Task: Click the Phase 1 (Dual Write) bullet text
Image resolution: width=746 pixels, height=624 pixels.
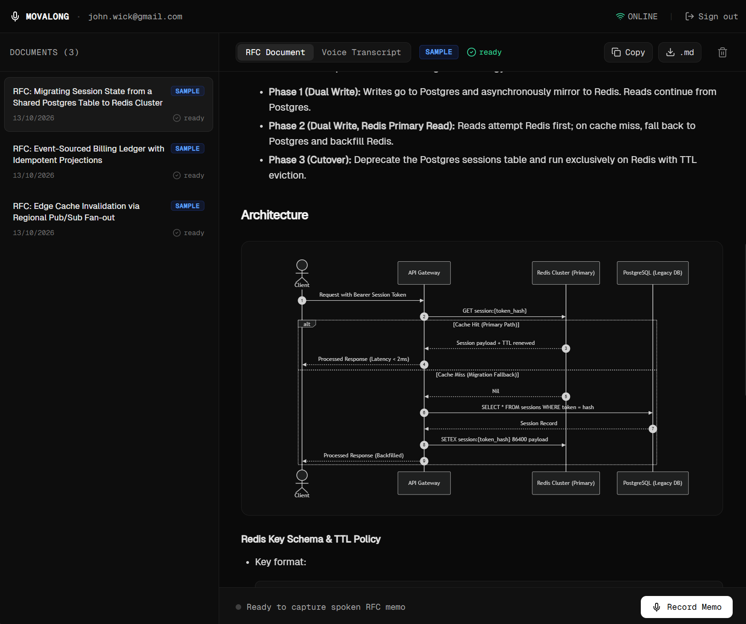Action: click(x=492, y=99)
